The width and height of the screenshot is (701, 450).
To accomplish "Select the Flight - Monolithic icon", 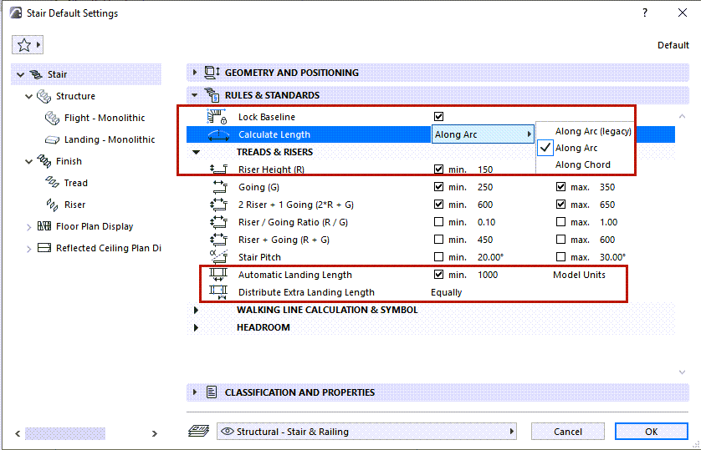I will click(x=53, y=118).
